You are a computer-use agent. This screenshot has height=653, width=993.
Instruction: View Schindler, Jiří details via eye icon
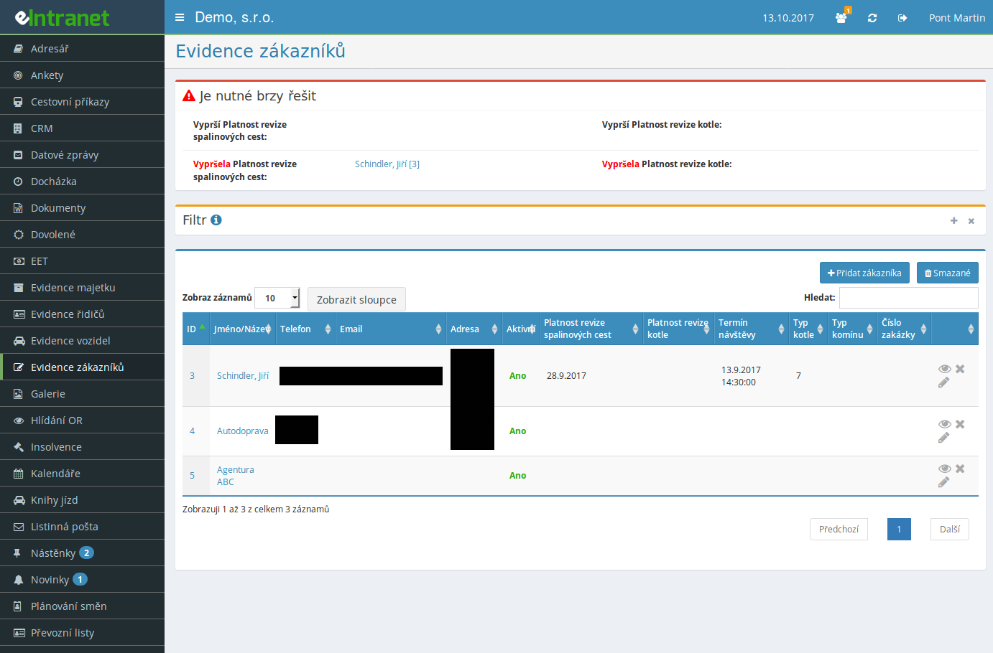(944, 369)
